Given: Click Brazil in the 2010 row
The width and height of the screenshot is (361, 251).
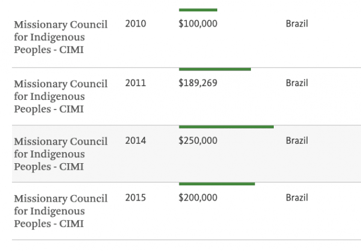Looking at the screenshot, I should tap(297, 24).
